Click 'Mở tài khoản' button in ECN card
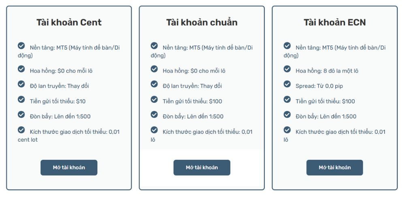Viewport: 405px width, 197px height. click(x=335, y=167)
